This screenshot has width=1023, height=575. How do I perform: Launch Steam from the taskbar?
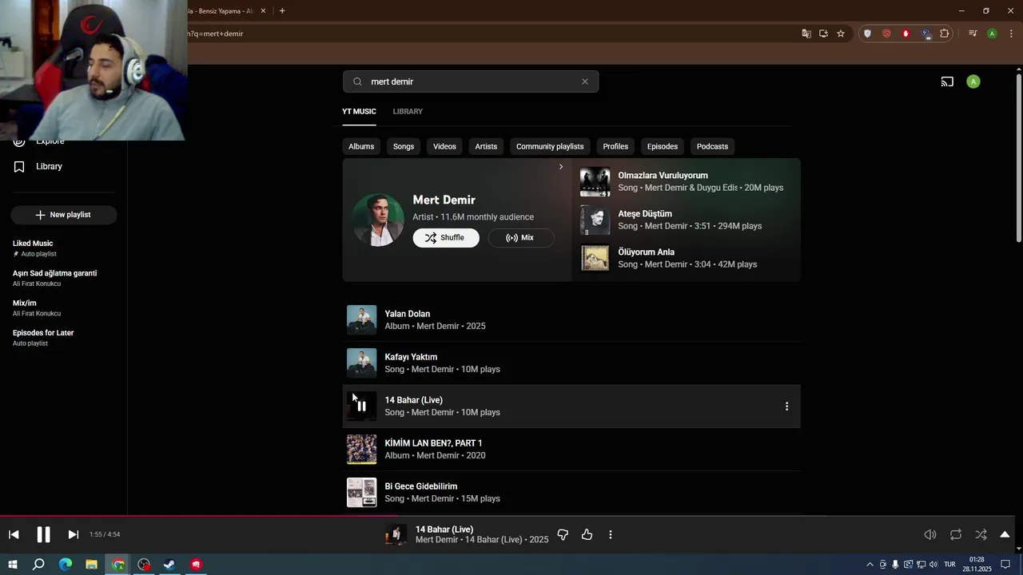[x=169, y=565]
